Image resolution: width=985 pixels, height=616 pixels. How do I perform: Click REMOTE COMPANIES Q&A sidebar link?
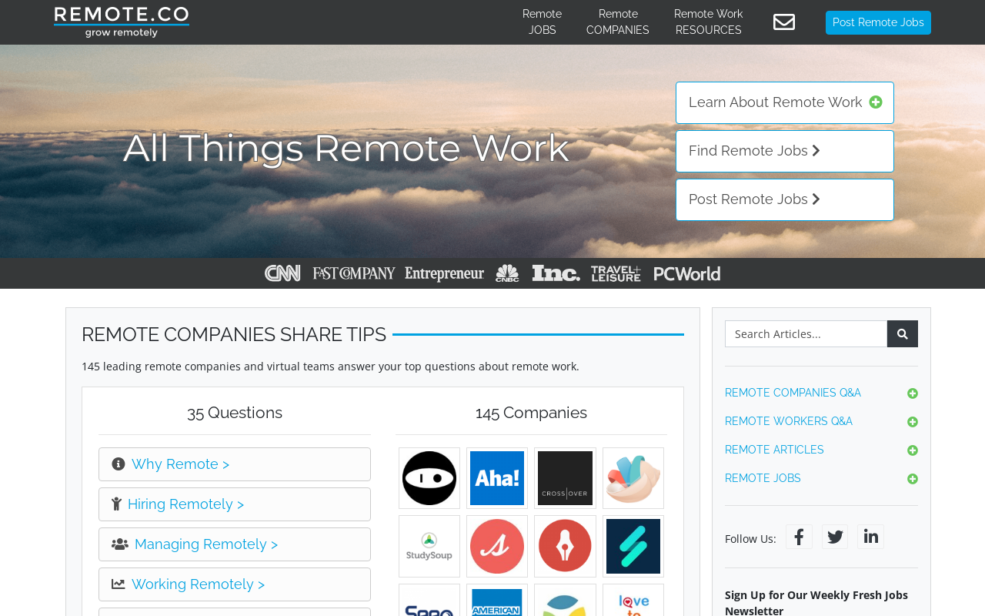tap(793, 393)
